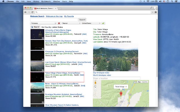Image resolution: width=180 pixels, height=112 pixels.
Task: Click magnifier icon on Cheyenne 2 thumbnail
Action: tap(43, 59)
